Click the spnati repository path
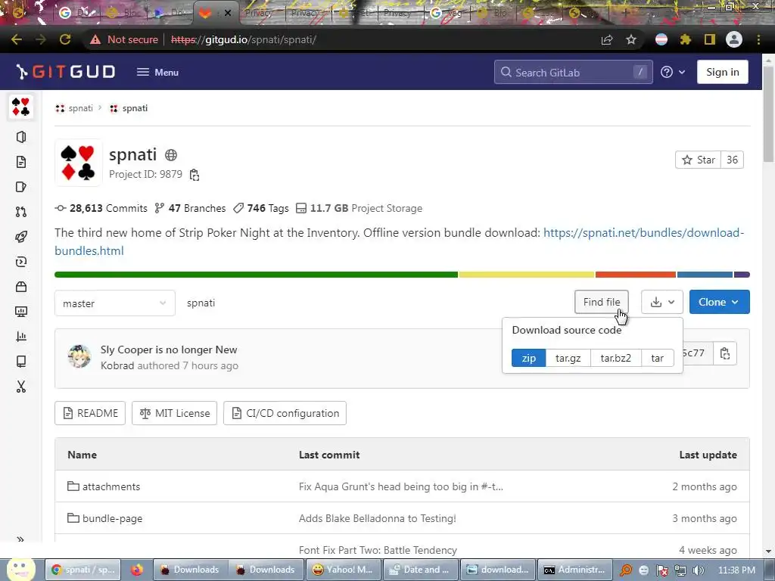Image resolution: width=775 pixels, height=581 pixels. 201,303
